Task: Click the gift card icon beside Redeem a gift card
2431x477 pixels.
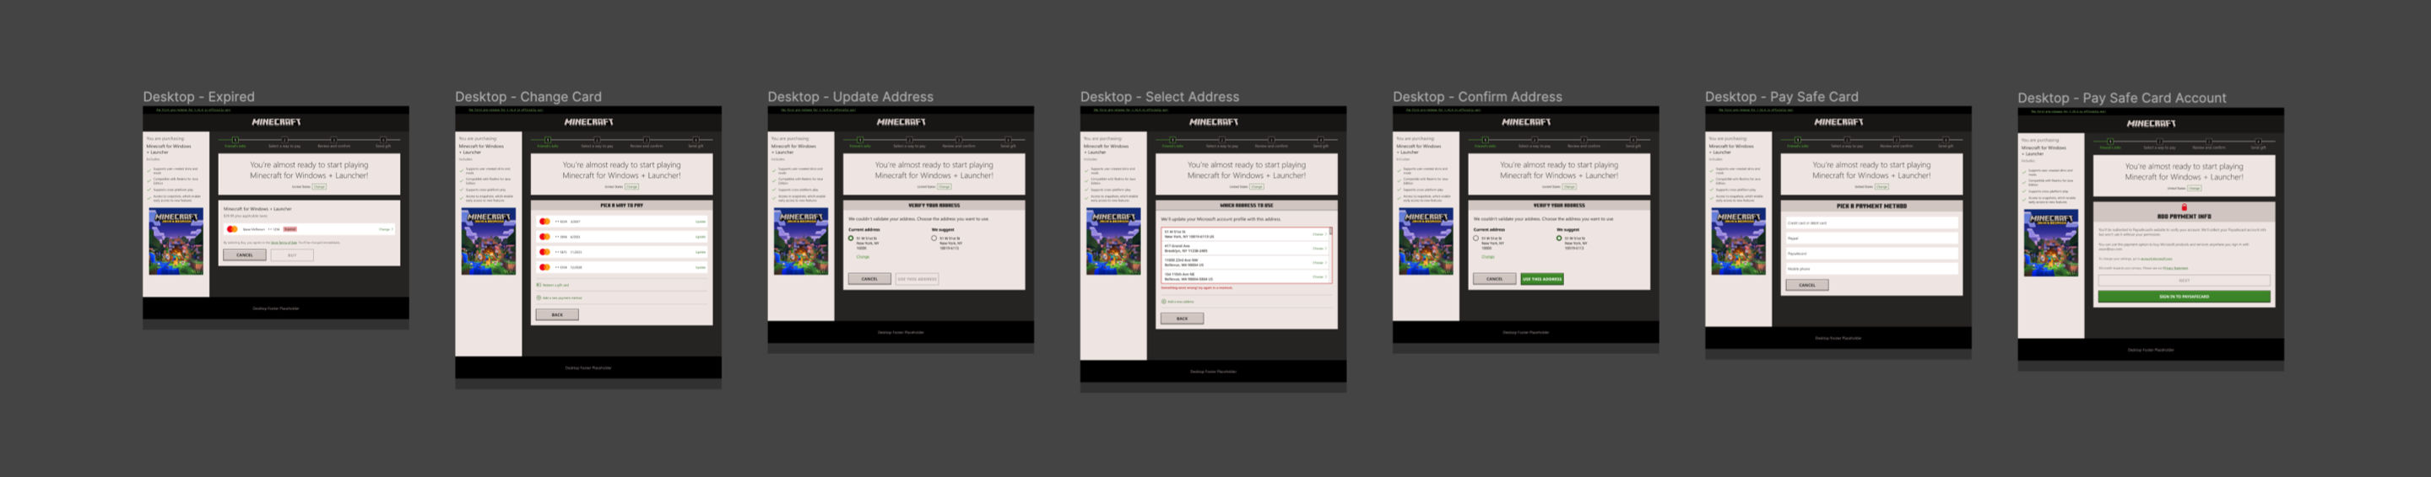Action: (539, 285)
